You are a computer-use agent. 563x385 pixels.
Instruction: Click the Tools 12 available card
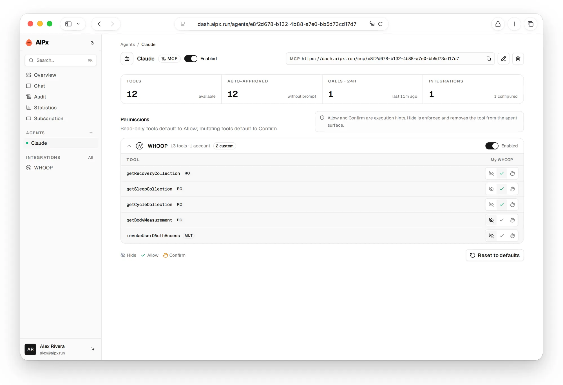[x=171, y=89]
